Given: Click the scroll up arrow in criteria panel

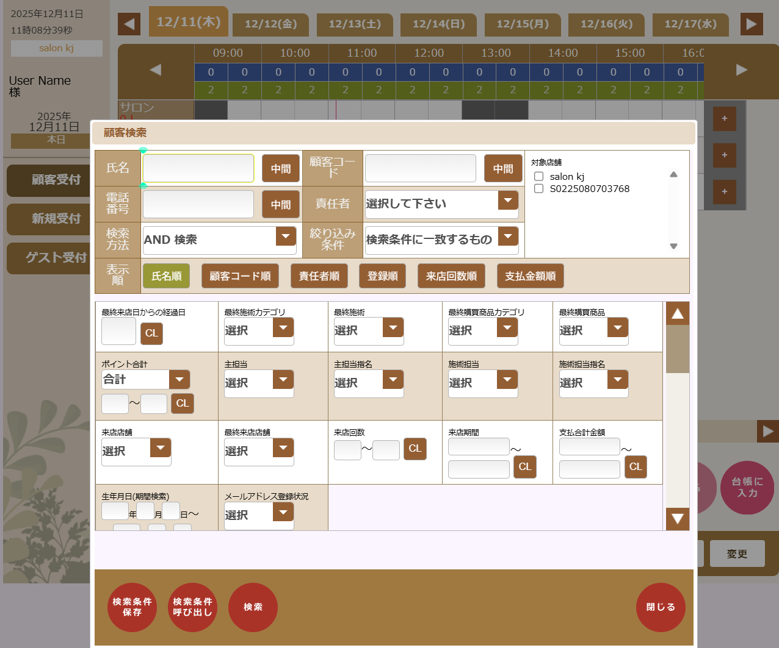Looking at the screenshot, I should 677,314.
